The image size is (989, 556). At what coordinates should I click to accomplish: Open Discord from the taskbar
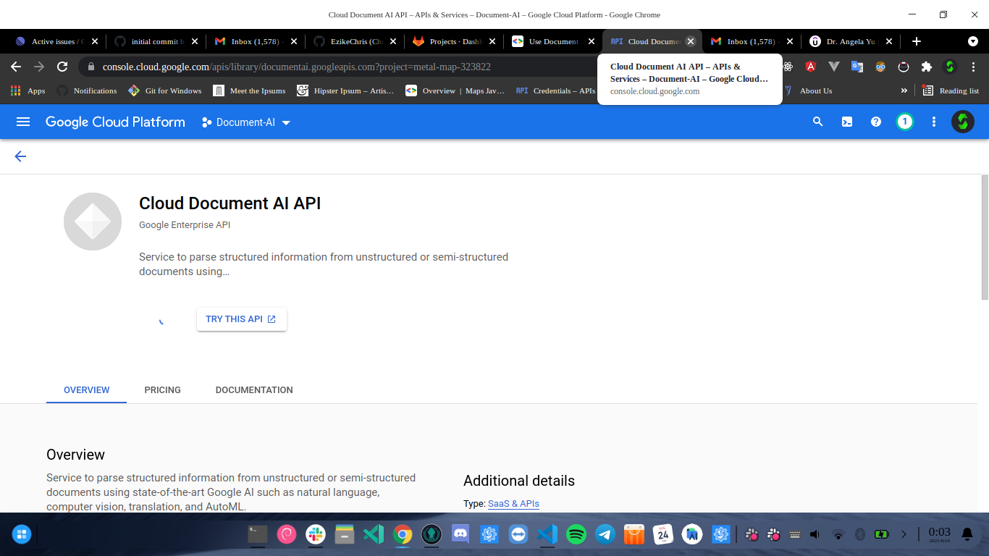coord(460,535)
